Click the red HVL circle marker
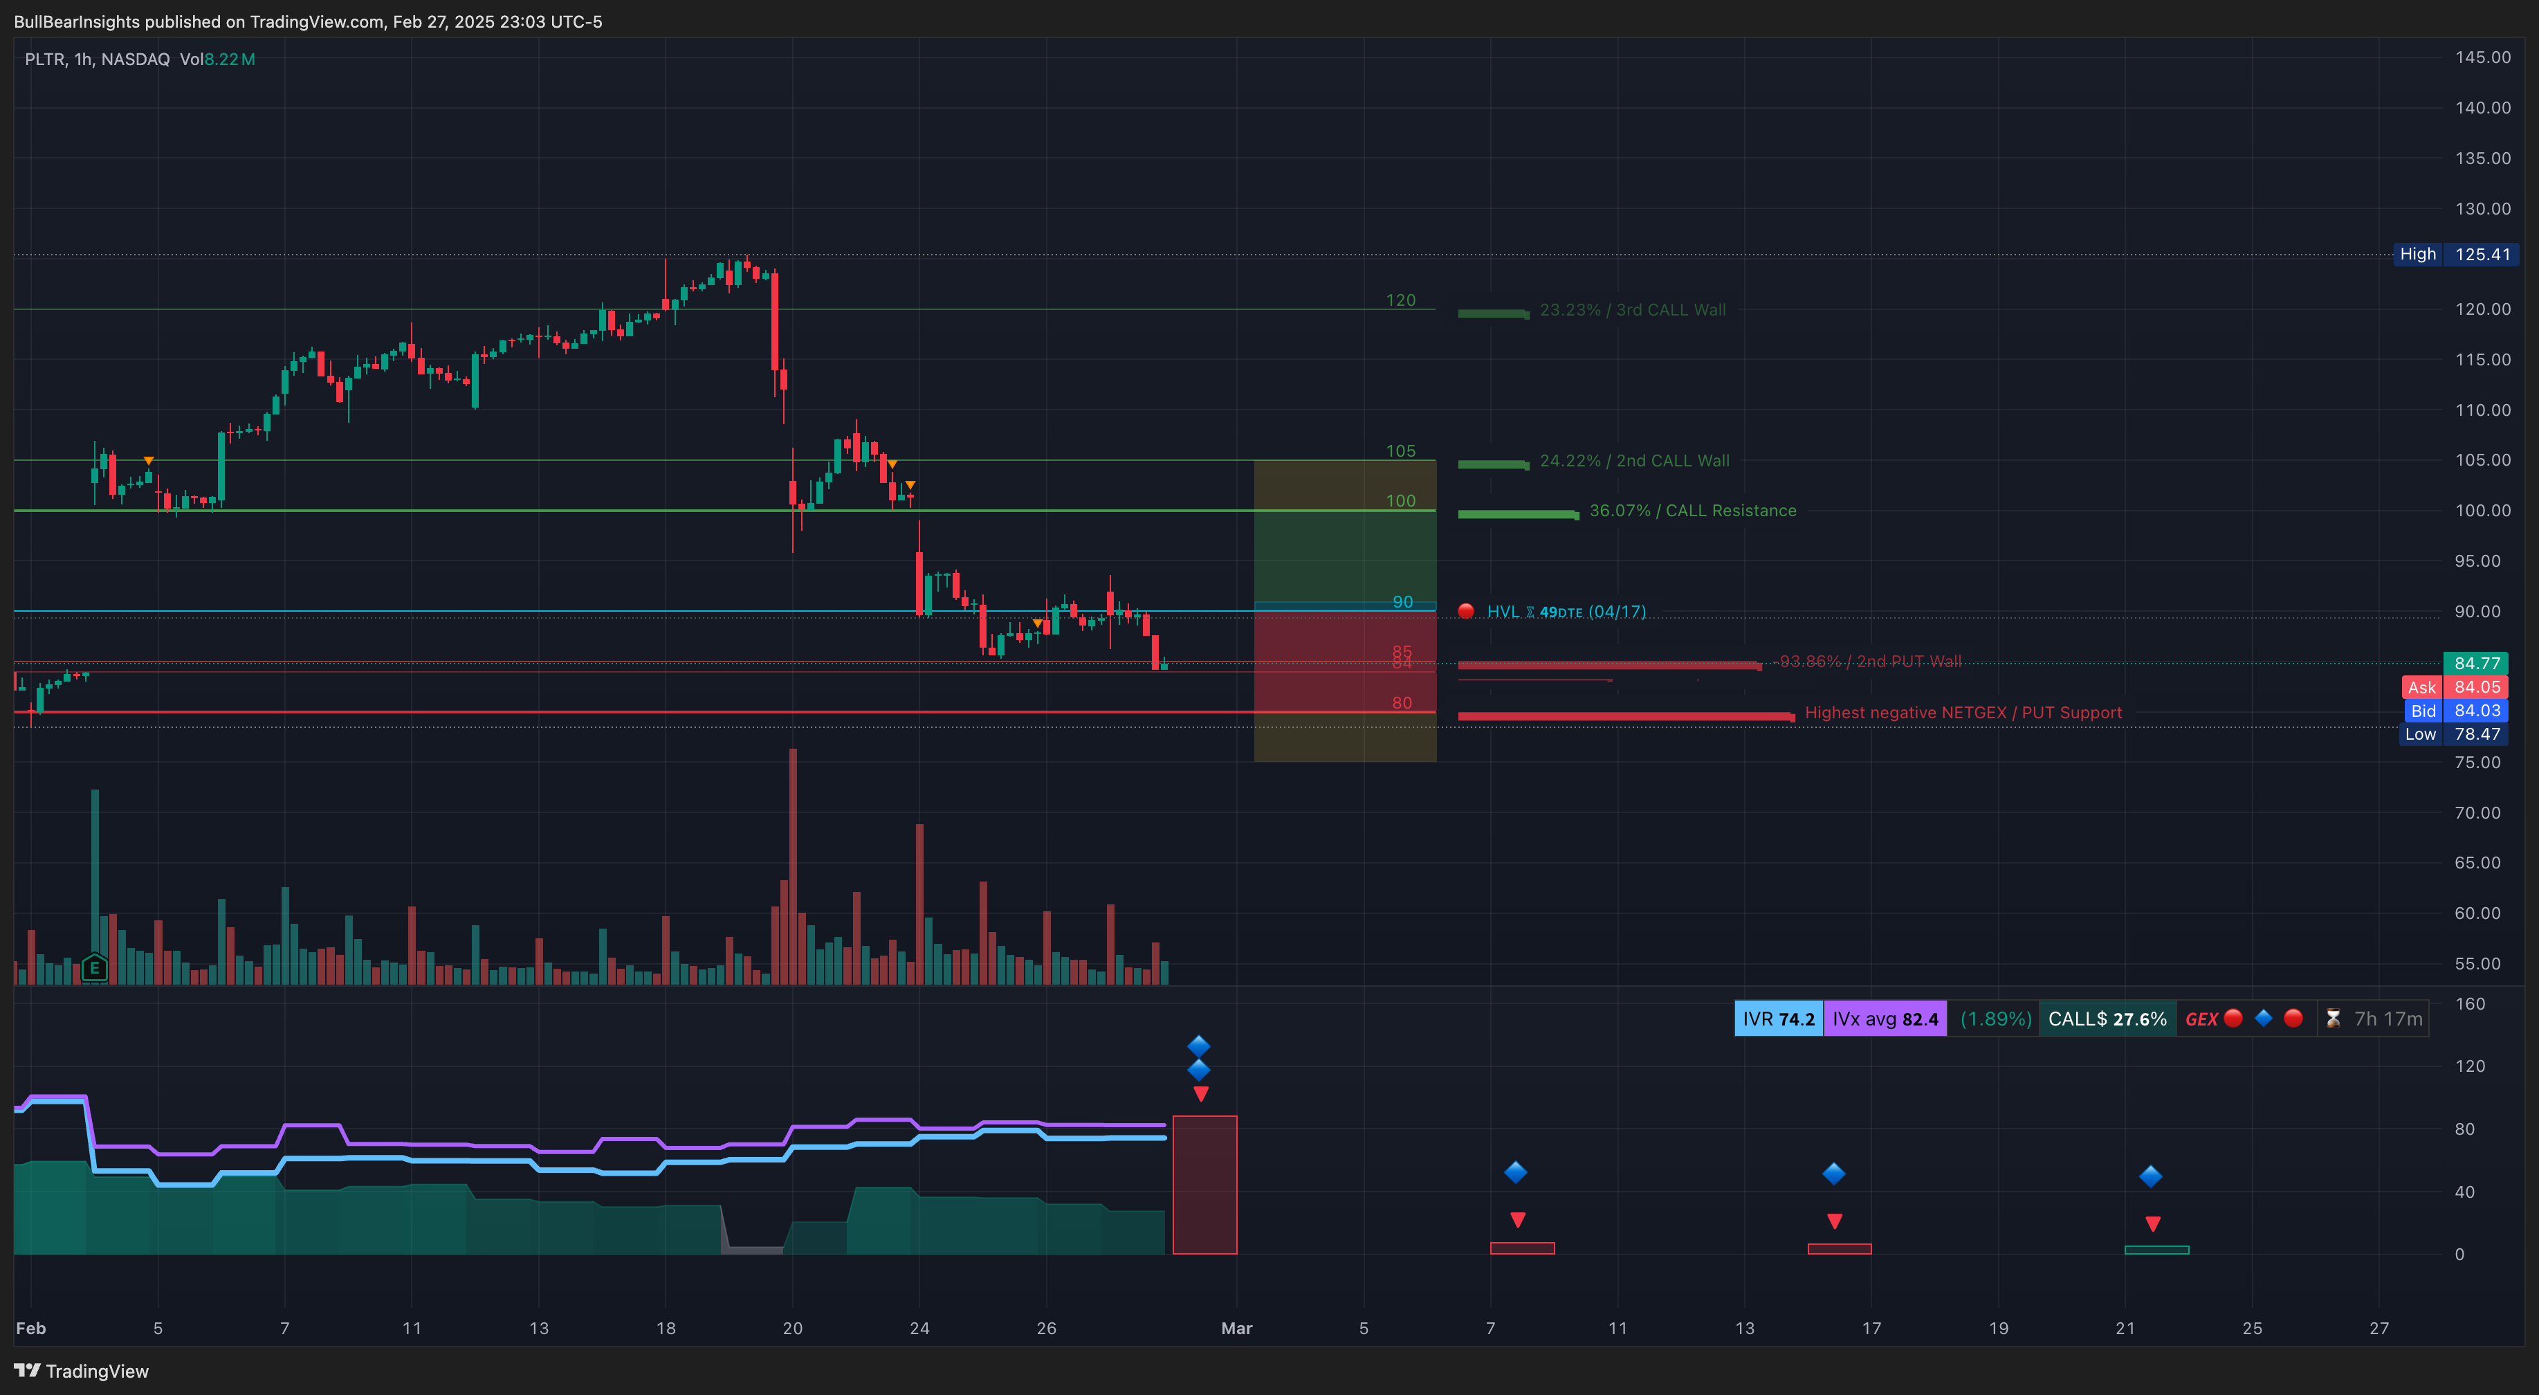Viewport: 2539px width, 1395px height. click(1466, 611)
